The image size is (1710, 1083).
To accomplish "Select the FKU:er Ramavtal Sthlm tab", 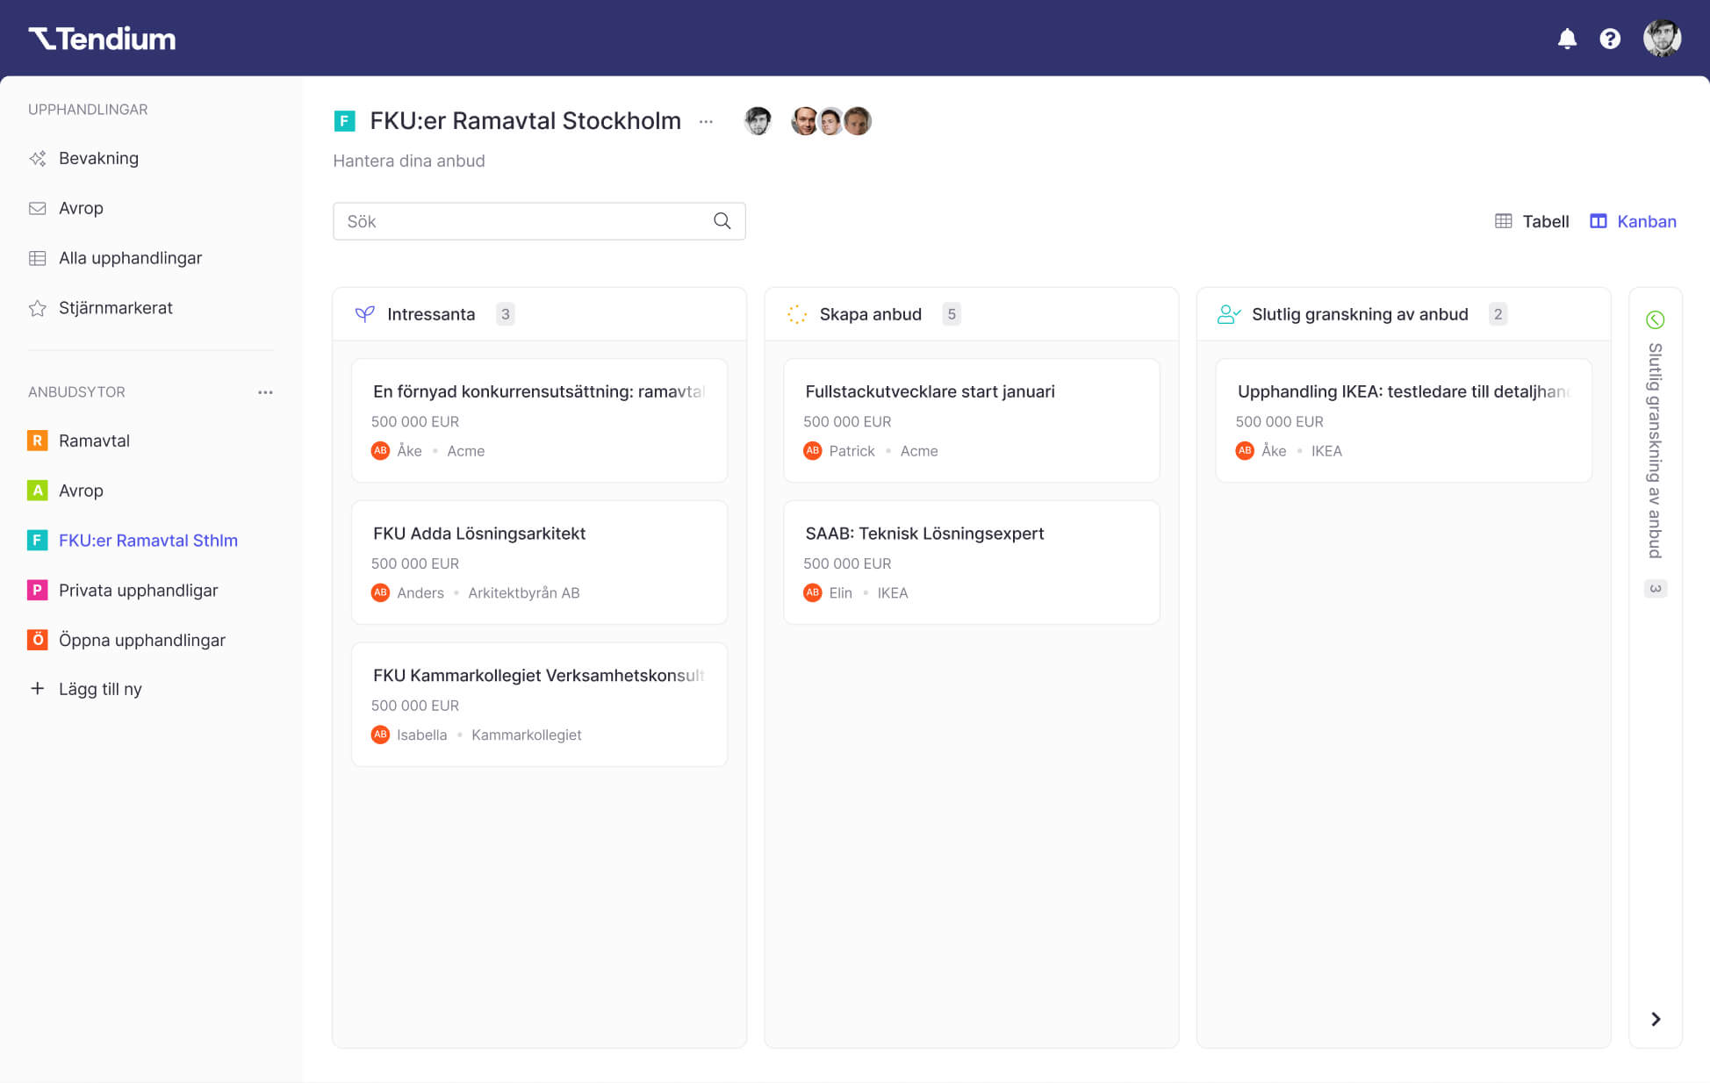I will pyautogui.click(x=147, y=541).
